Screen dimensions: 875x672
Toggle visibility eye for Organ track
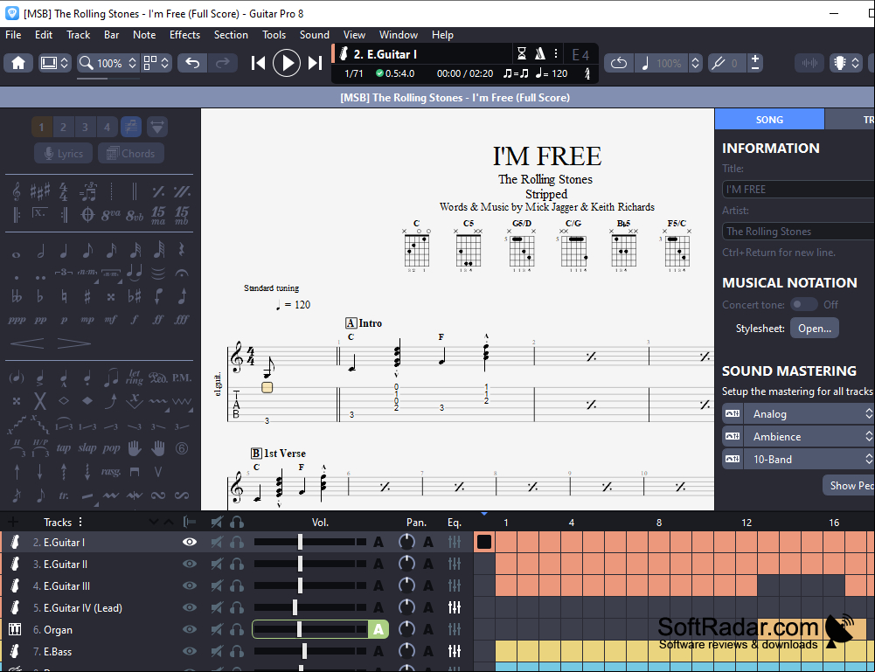(x=190, y=629)
